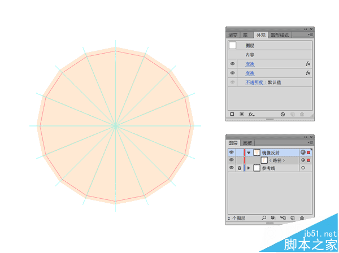Select the <路径> item name
This screenshot has width=339, height=253.
point(277,160)
